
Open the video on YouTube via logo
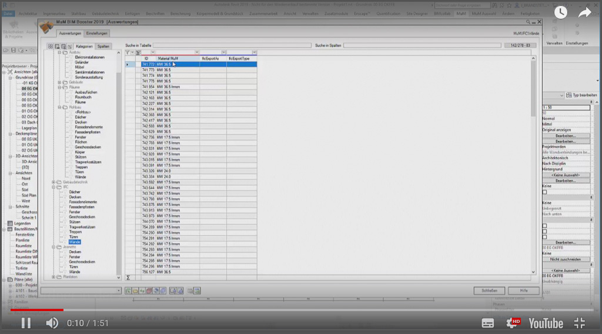point(546,323)
